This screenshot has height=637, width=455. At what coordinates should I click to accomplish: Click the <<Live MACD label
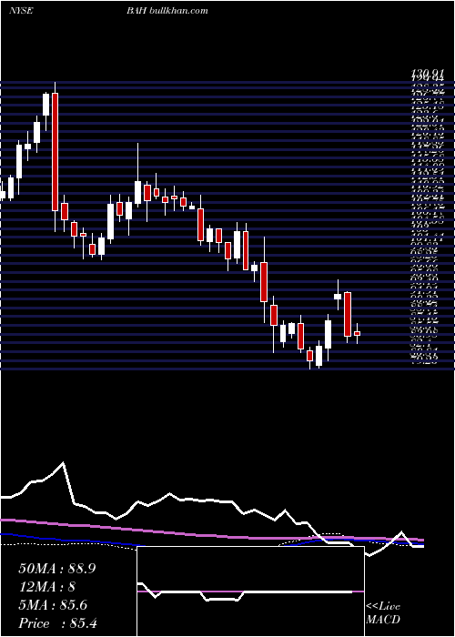[x=383, y=613]
